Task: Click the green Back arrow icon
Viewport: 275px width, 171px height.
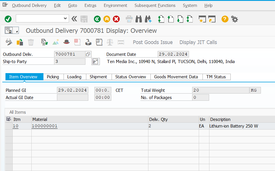Action: coord(97,19)
